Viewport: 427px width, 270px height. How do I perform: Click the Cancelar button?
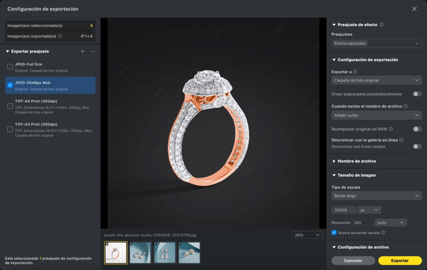coord(353,260)
